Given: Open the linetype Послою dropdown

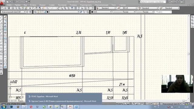Looking at the screenshot, I should (x=124, y=12).
